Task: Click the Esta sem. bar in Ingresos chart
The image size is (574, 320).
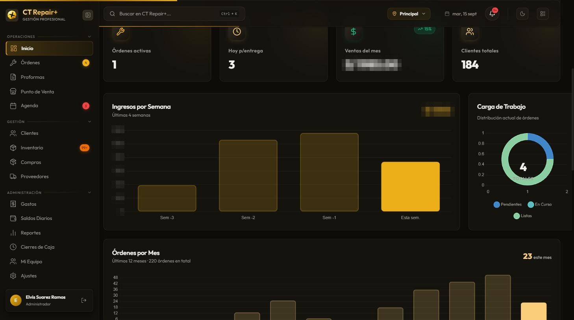Action: (x=410, y=186)
